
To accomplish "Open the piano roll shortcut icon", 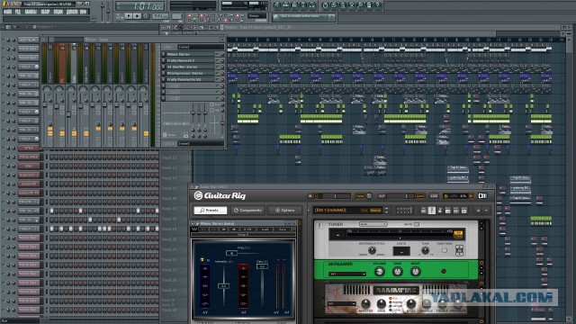I will [x=294, y=5].
